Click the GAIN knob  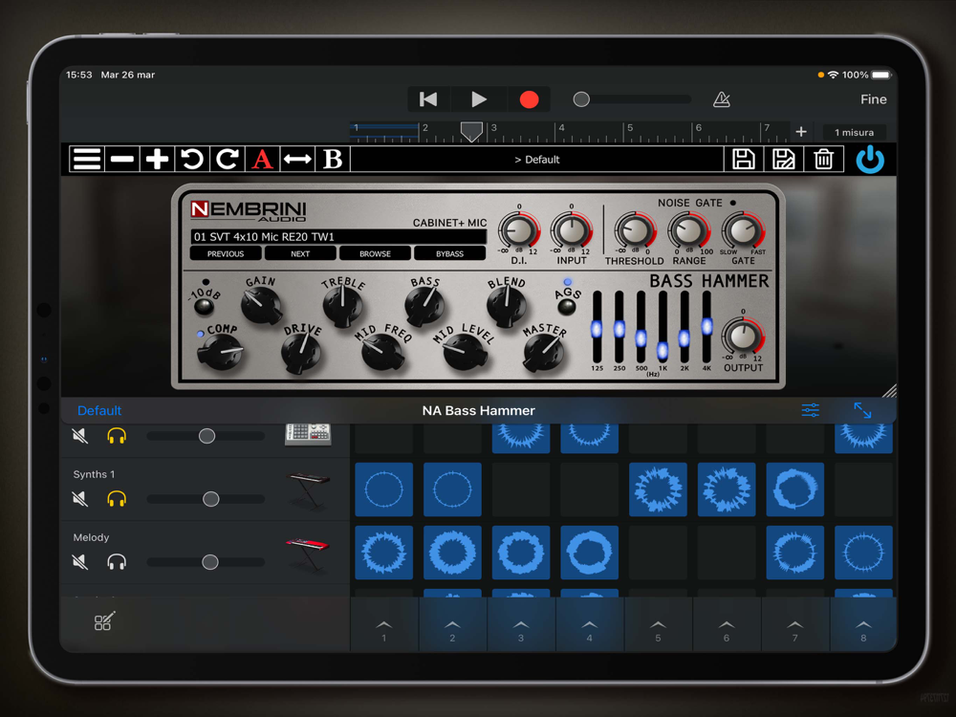coord(261,305)
